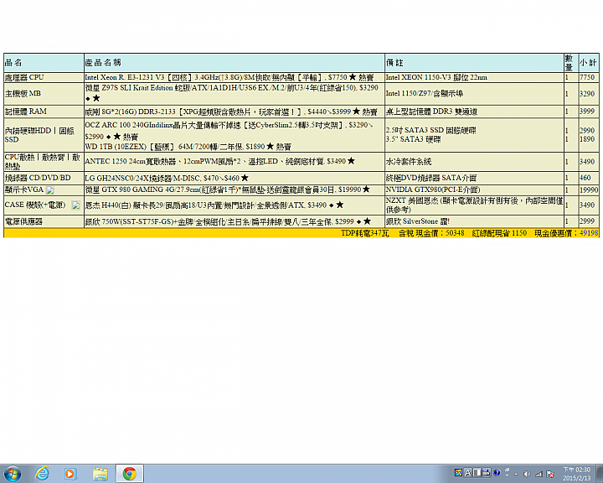Viewport: 603px width, 483px height.
Task: Show hidden tray icons arrow
Action: point(516,474)
